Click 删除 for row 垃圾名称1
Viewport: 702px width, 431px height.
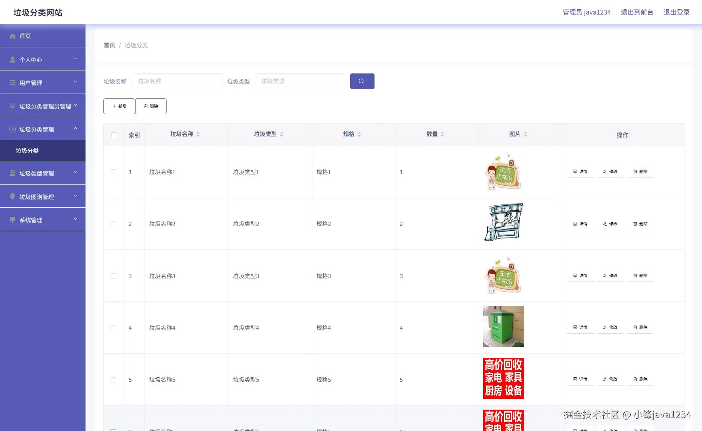(640, 172)
